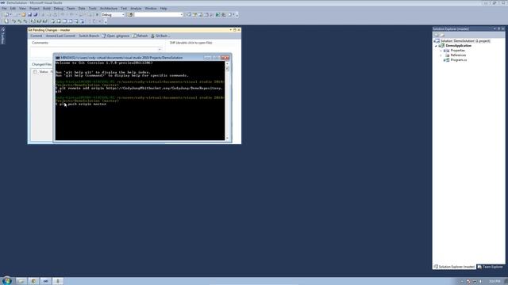Open the Team menu
This screenshot has height=285, width=508.
(x=71, y=9)
